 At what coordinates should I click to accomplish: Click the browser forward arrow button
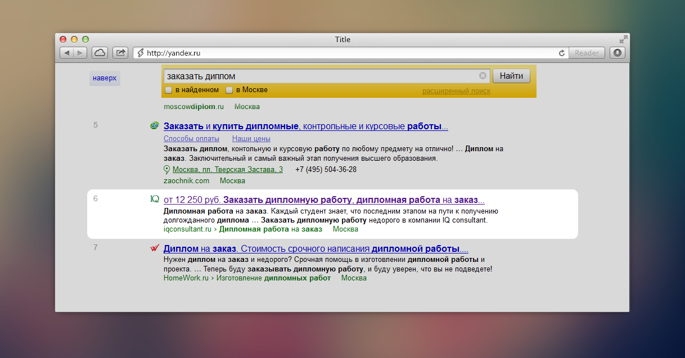pos(80,53)
